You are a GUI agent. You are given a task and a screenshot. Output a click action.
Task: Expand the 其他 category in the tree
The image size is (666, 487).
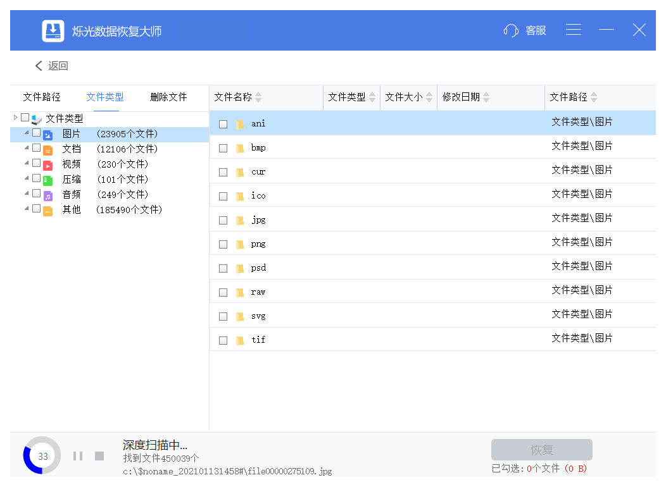(x=27, y=209)
